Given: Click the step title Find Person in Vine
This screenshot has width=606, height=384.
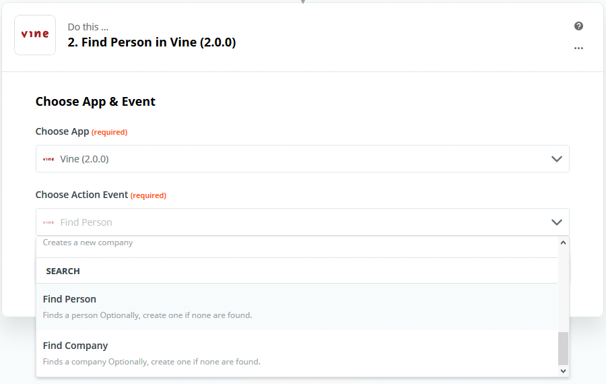Looking at the screenshot, I should pyautogui.click(x=151, y=42).
